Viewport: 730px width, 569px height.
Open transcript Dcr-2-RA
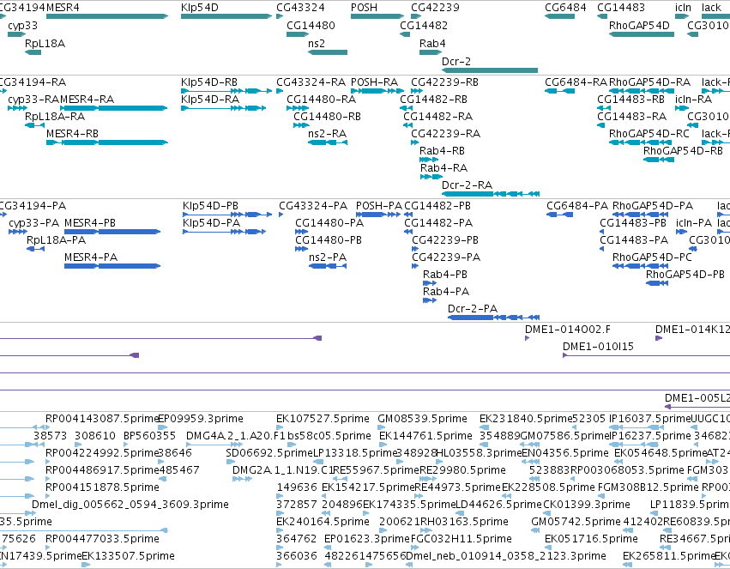click(467, 185)
